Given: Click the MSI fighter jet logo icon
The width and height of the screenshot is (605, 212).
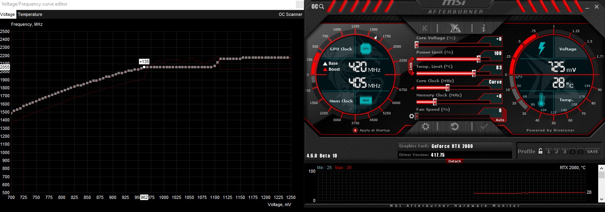Looking at the screenshot, I should click(x=454, y=28).
